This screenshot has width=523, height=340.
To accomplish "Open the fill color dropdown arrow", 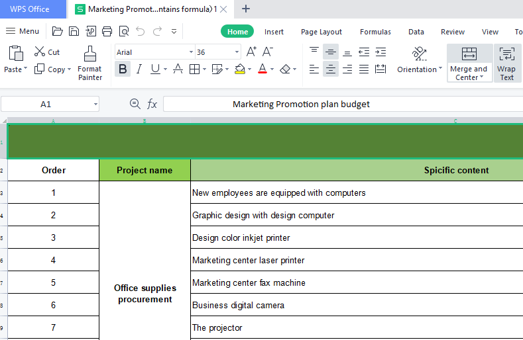I will (x=249, y=69).
